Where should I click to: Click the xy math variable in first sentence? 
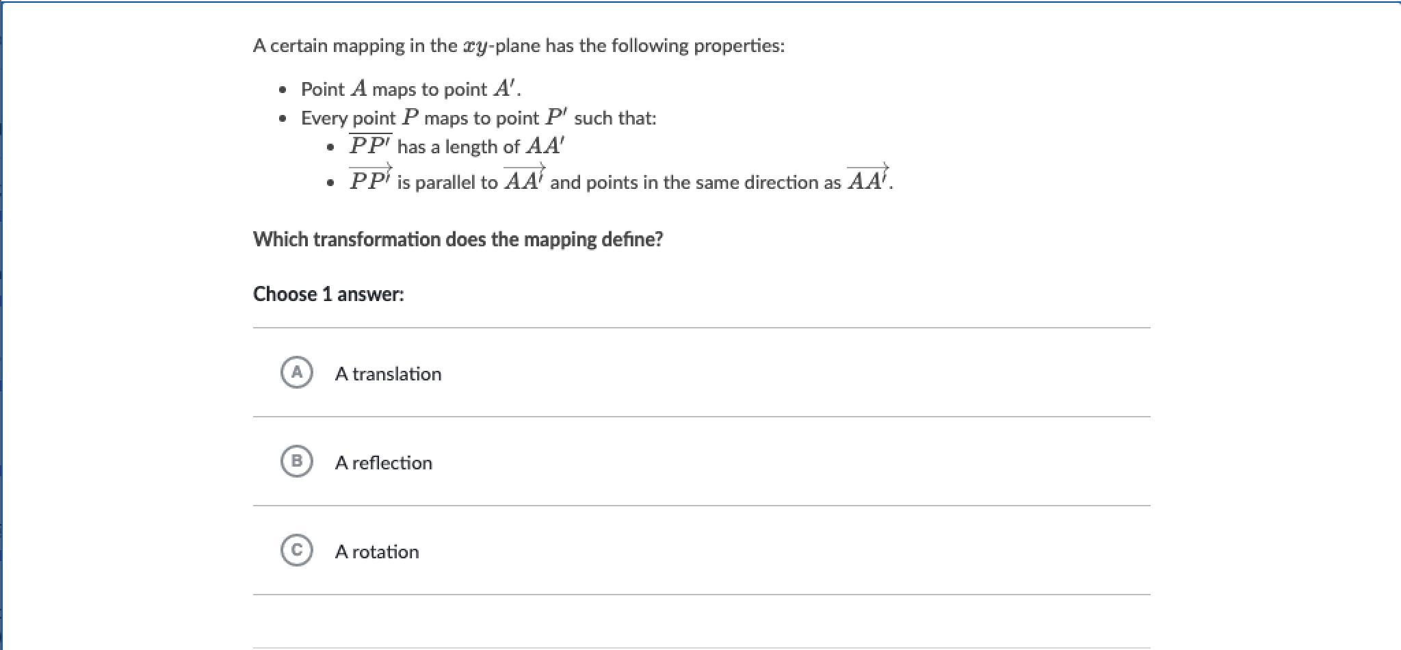pyautogui.click(x=477, y=47)
